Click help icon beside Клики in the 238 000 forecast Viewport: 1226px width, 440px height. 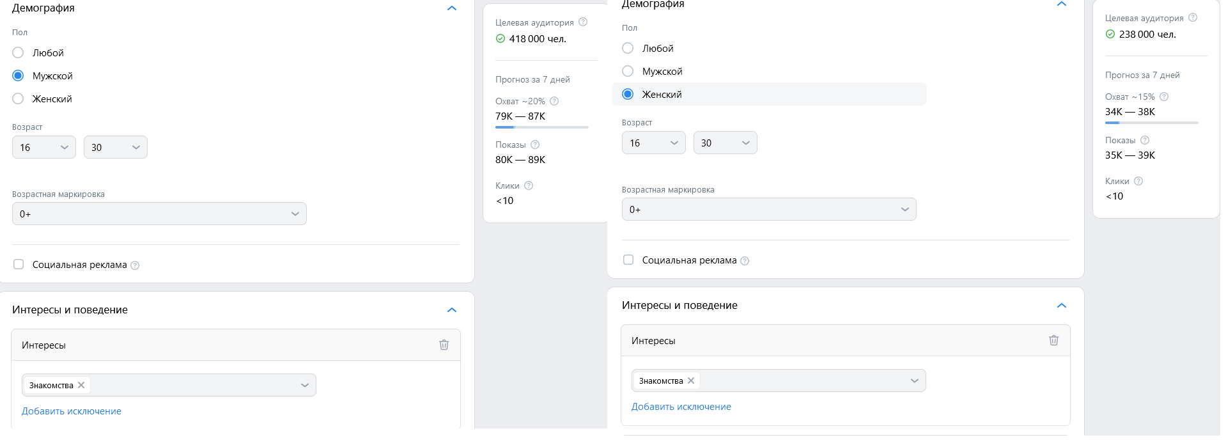tap(1138, 181)
